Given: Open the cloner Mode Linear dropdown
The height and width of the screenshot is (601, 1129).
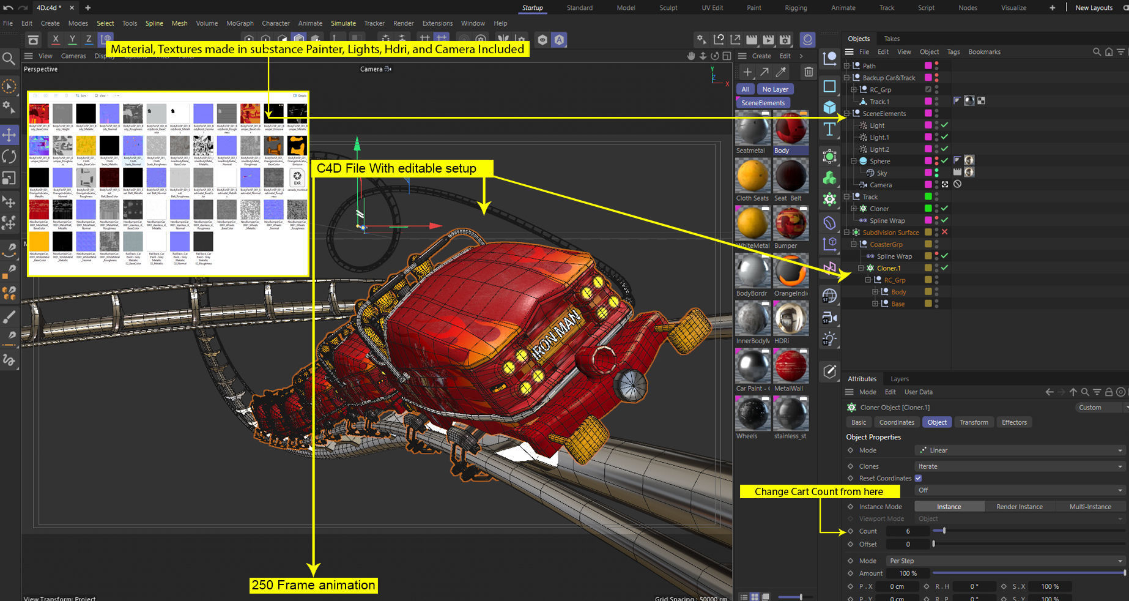Looking at the screenshot, I should tap(1020, 450).
